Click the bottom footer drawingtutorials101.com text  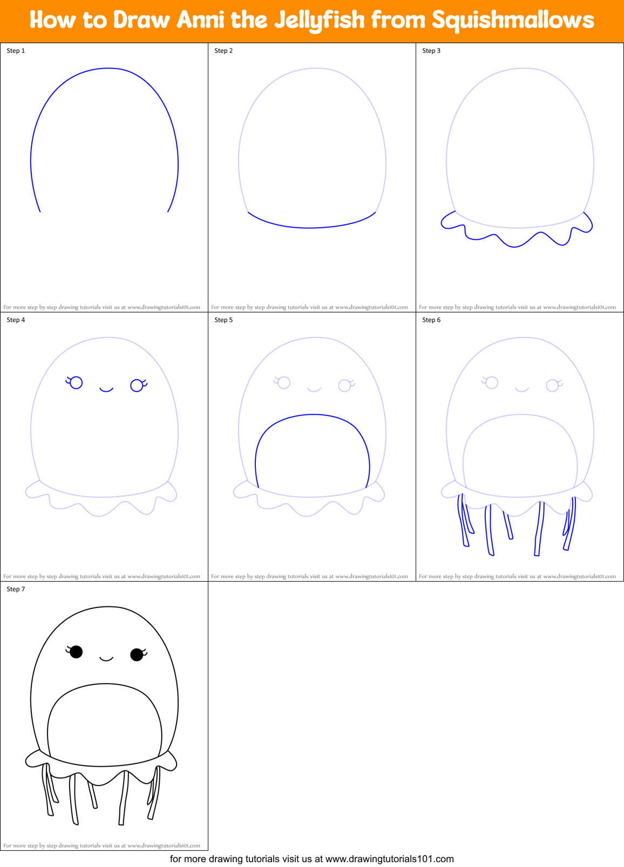312,859
